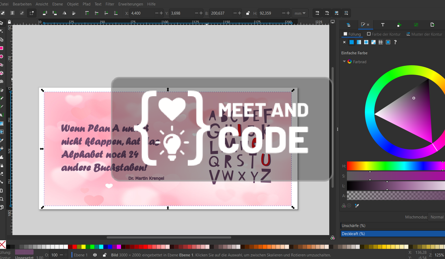Open the Text and Font panel tab
445x259 pixels.
(x=383, y=25)
